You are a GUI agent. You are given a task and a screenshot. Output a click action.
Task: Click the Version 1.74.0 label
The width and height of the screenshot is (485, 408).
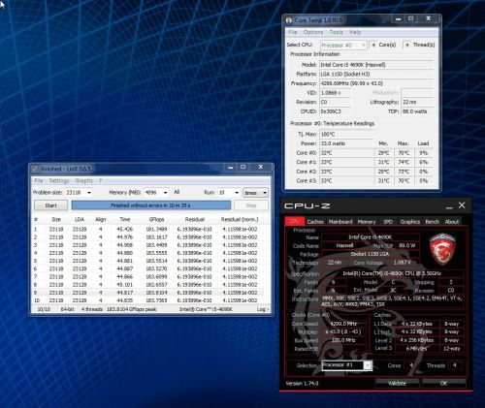click(x=302, y=384)
